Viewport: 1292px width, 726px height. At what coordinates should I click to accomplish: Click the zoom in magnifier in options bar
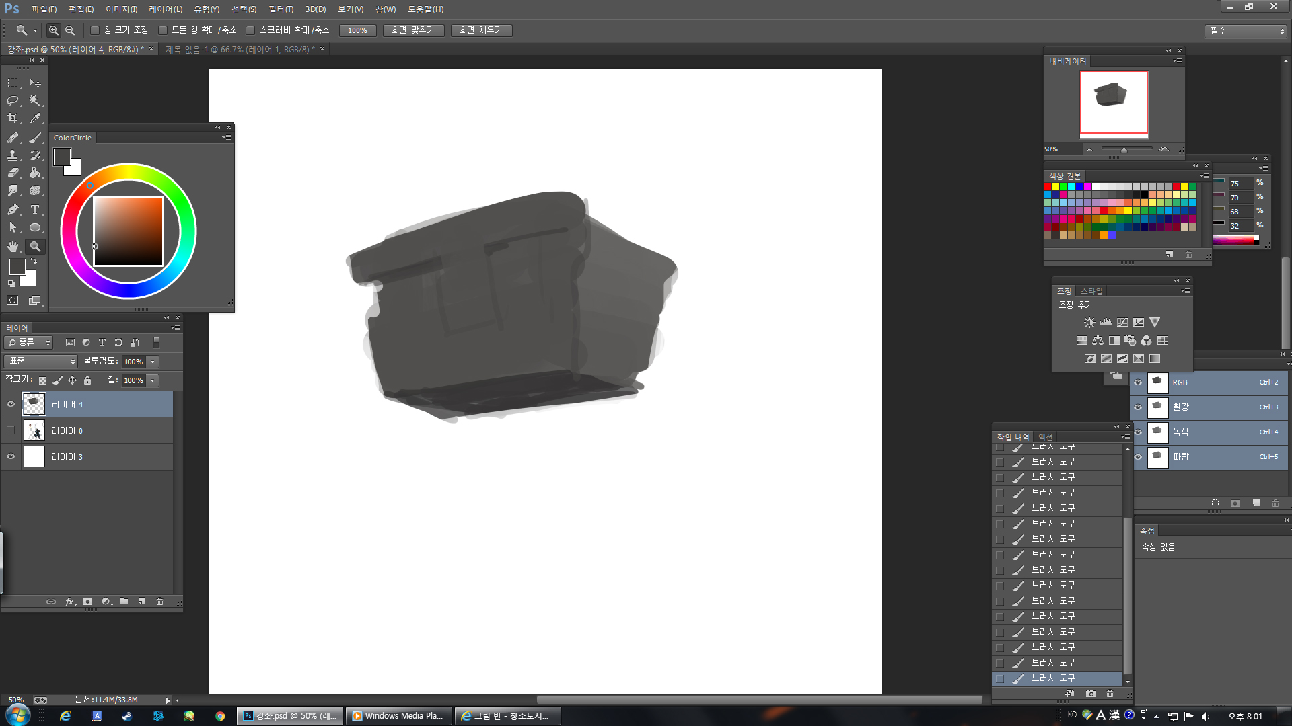click(x=53, y=30)
